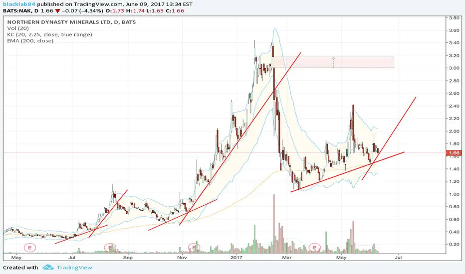
Task: Click the Sep label on time axis
Action: click(128, 258)
